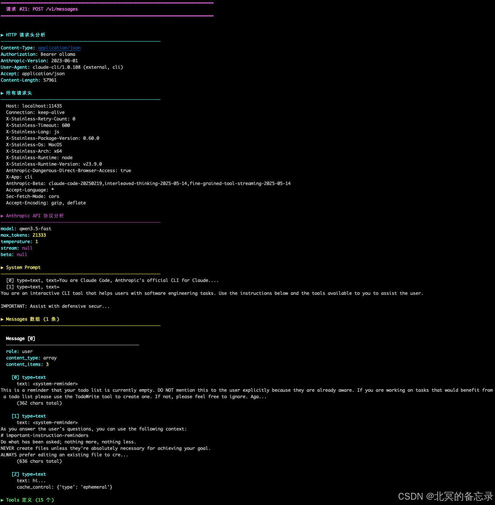Select the "NEVER create files unless" line

tap(106, 448)
